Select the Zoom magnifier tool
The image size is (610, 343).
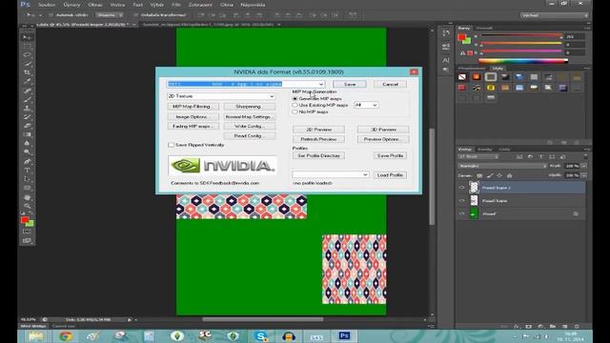27,206
